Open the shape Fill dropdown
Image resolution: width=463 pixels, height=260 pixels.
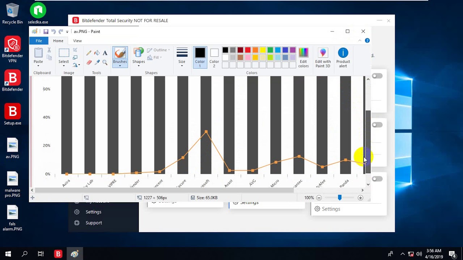pyautogui.click(x=155, y=57)
